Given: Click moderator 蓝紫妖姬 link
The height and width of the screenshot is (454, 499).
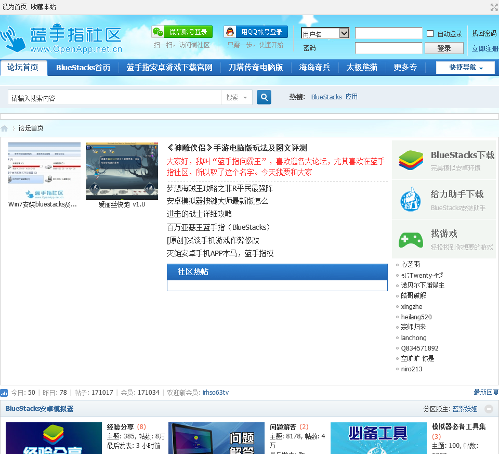Looking at the screenshot, I should (465, 409).
